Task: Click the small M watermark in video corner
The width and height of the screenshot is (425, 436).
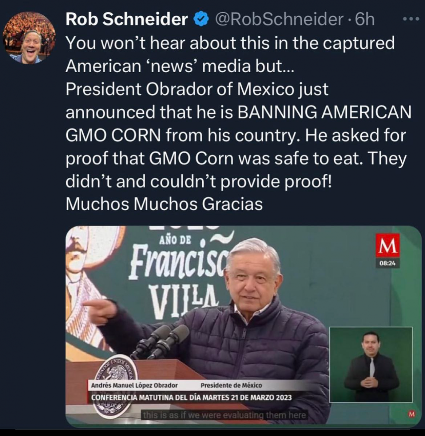Action: click(412, 414)
